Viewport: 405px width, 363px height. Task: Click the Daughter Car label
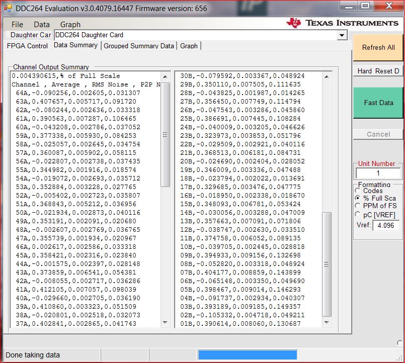(31, 35)
